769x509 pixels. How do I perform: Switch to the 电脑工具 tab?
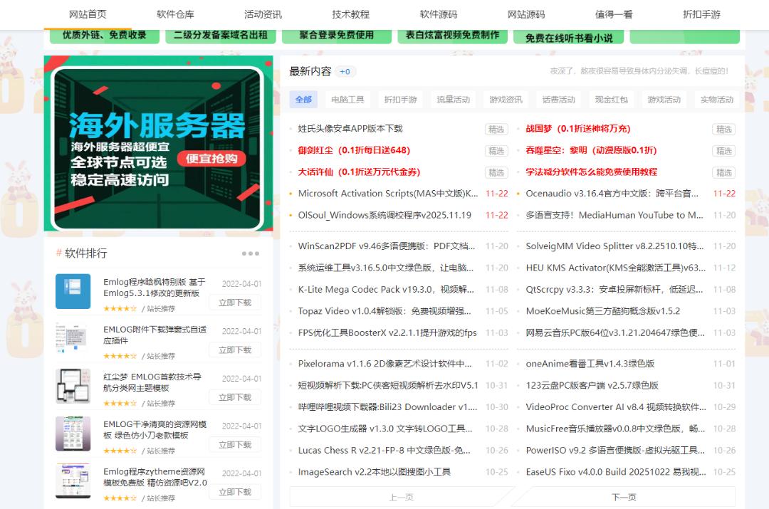click(347, 100)
